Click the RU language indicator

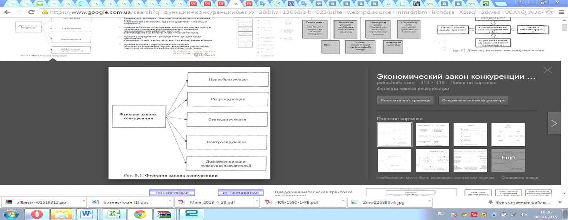coord(441,213)
